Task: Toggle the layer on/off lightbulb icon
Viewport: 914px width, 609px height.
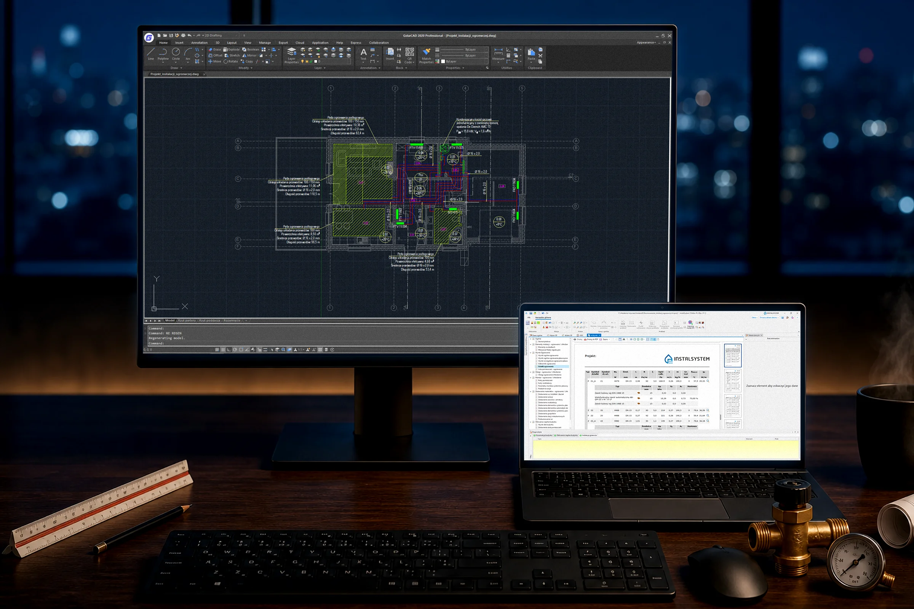Action: tap(302, 61)
